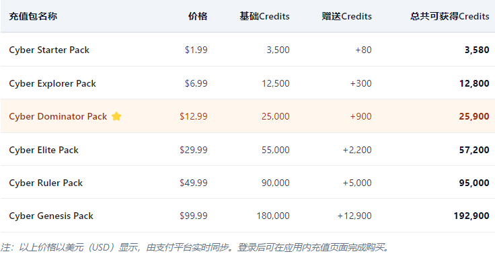Select the Cyber Ruler Pack name
Image resolution: width=495 pixels, height=264 pixels.
pyautogui.click(x=46, y=183)
